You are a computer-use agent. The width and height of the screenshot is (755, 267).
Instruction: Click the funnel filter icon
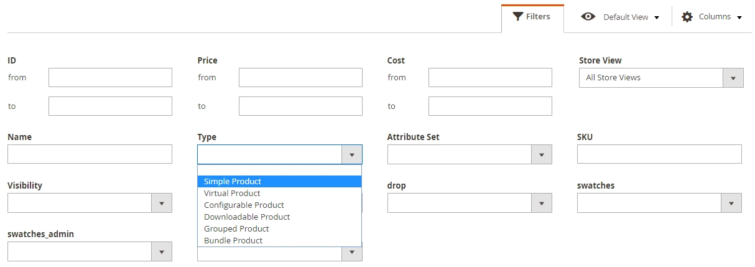pos(517,17)
